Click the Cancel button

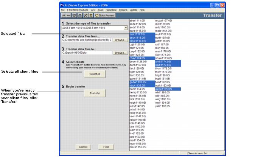pyautogui.click(x=83, y=147)
